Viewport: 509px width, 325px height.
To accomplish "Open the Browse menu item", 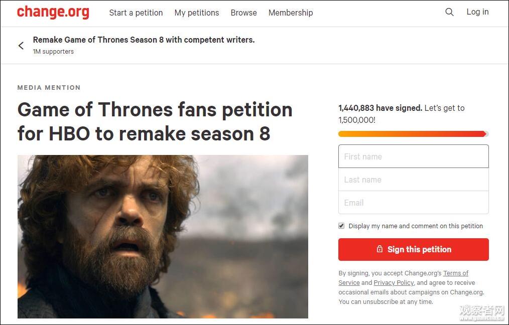I will 243,13.
